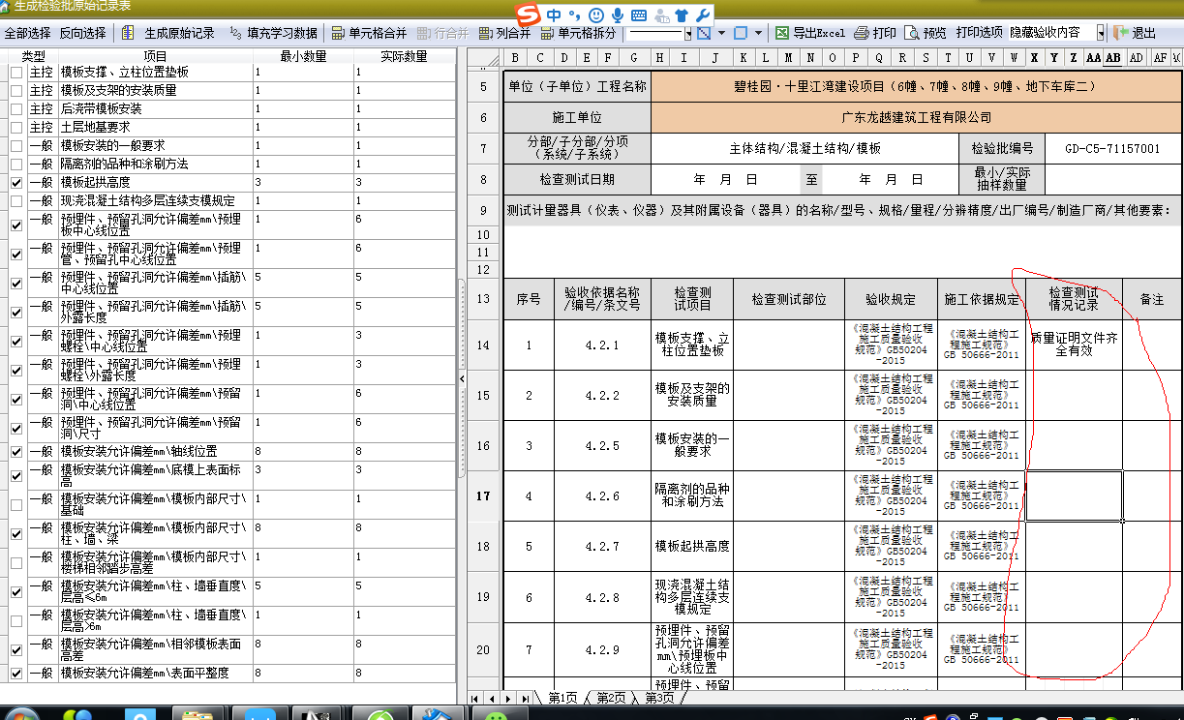This screenshot has height=720, width=1184.
Task: Click the 填充学习数据 toolbar button
Action: 273,33
